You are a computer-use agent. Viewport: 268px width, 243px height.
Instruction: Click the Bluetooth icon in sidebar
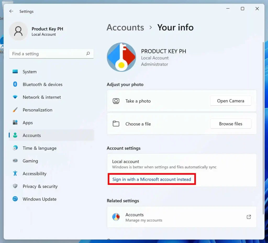click(x=15, y=84)
